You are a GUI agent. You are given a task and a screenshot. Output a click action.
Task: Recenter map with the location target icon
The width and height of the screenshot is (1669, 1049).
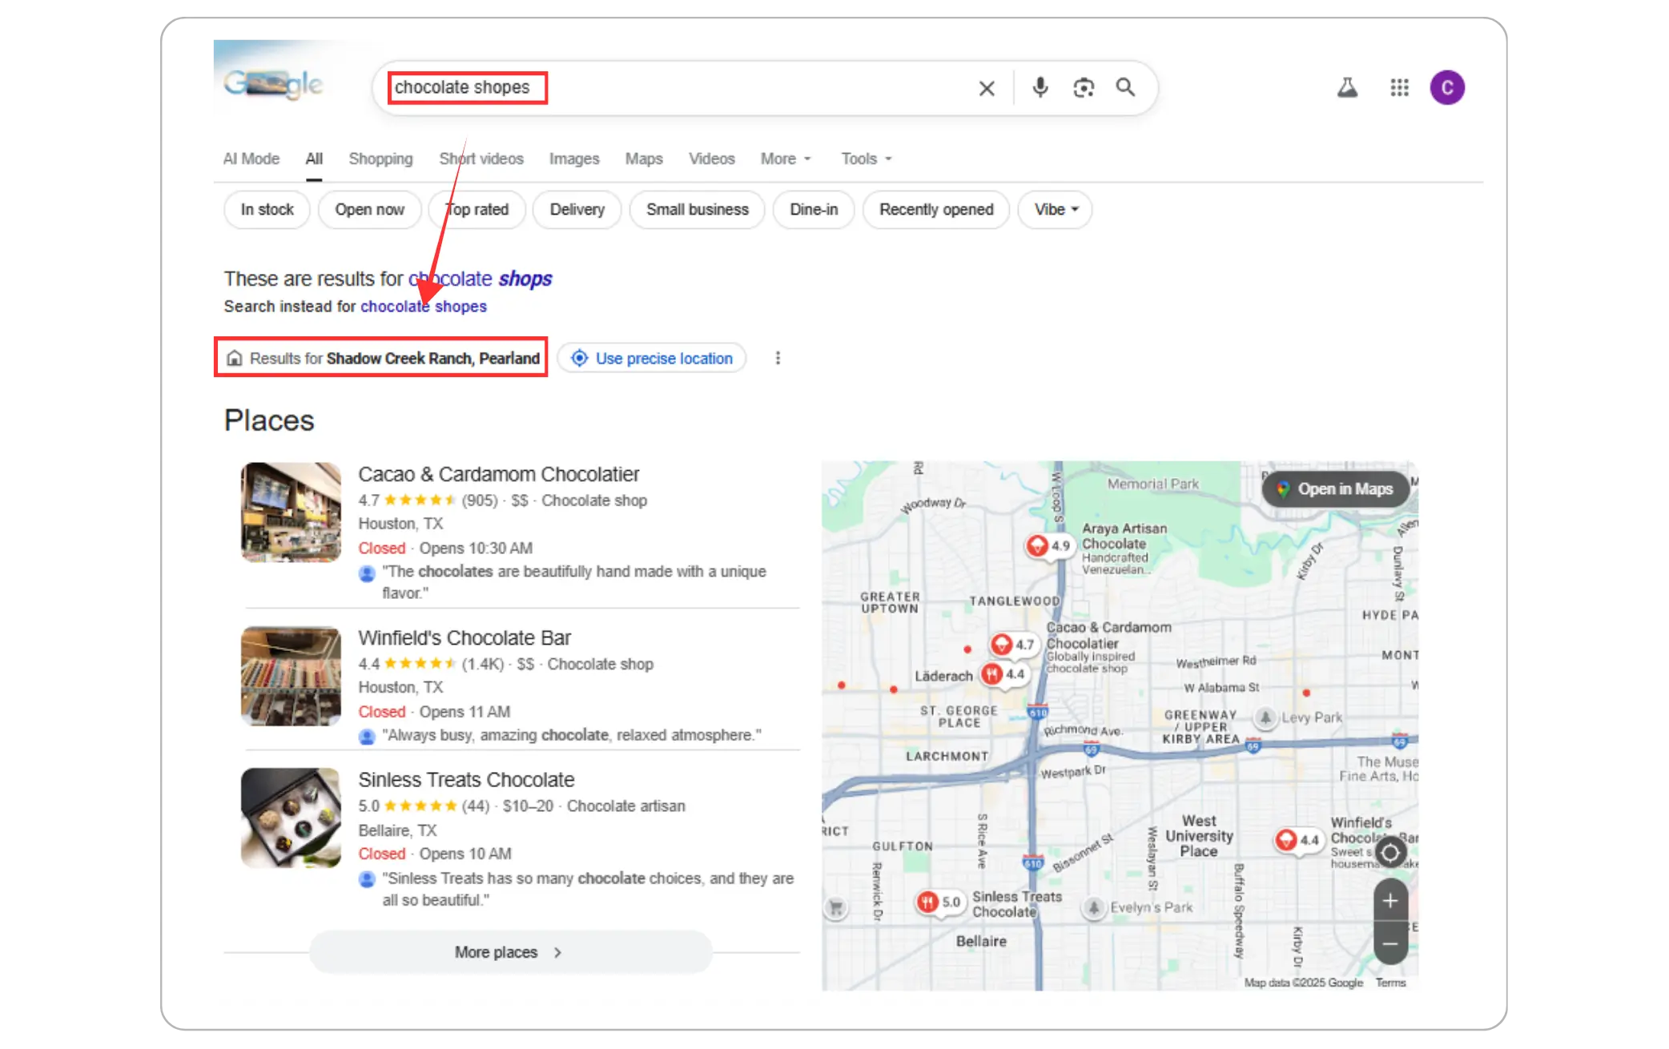point(1390,853)
